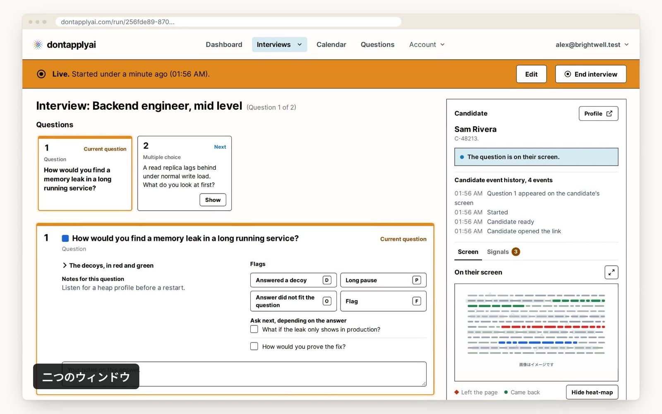Click the blue swatch beside the question title
The width and height of the screenshot is (662, 414).
(65, 238)
